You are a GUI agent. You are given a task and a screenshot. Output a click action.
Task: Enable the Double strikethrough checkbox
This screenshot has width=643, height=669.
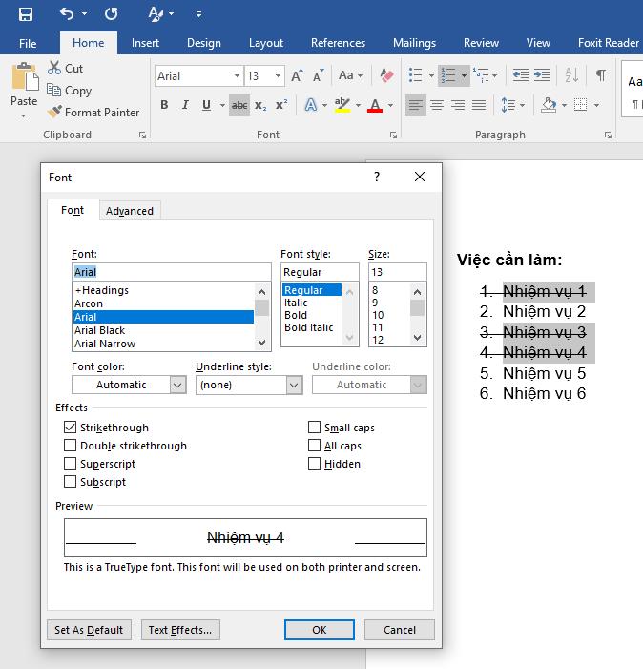pyautogui.click(x=71, y=446)
